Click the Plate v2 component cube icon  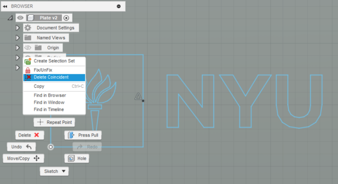pos(31,18)
